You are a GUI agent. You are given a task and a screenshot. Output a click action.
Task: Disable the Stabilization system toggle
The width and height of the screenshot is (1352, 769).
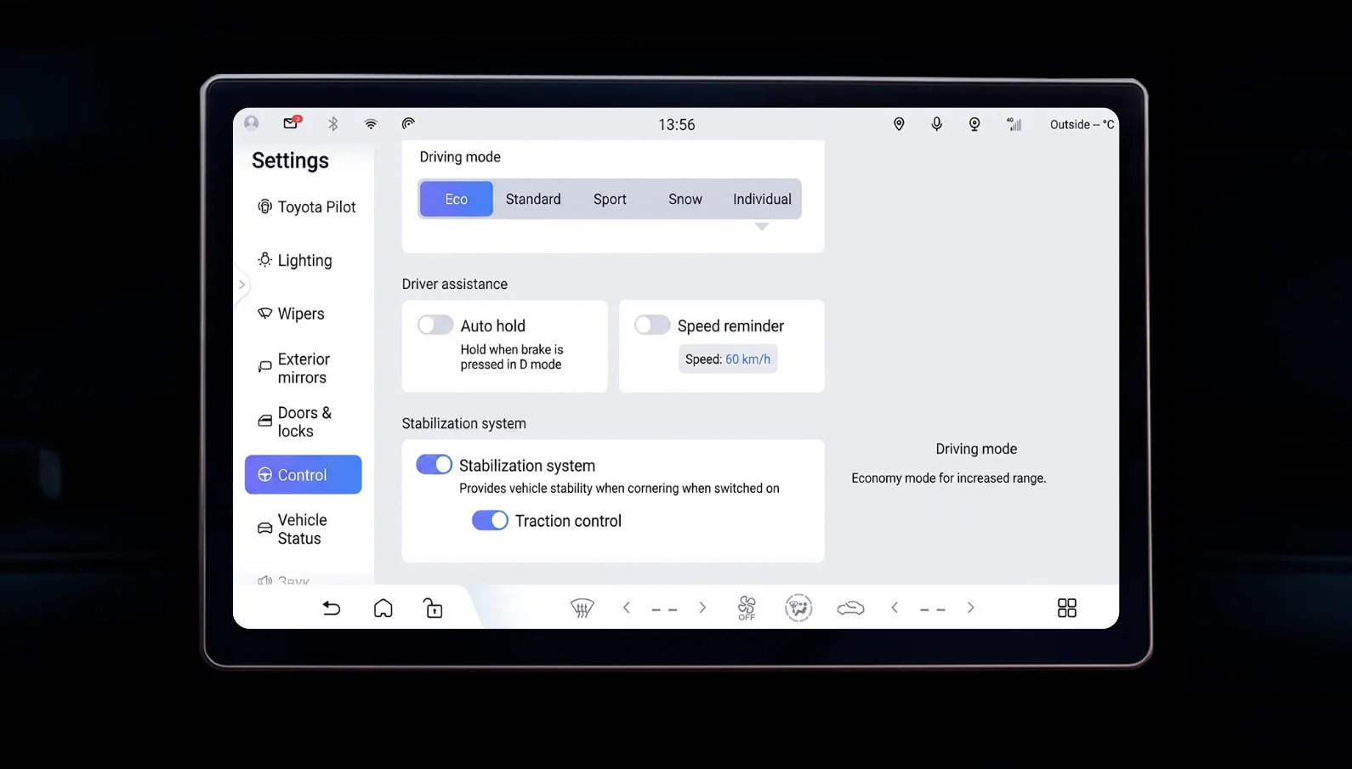[x=434, y=464]
